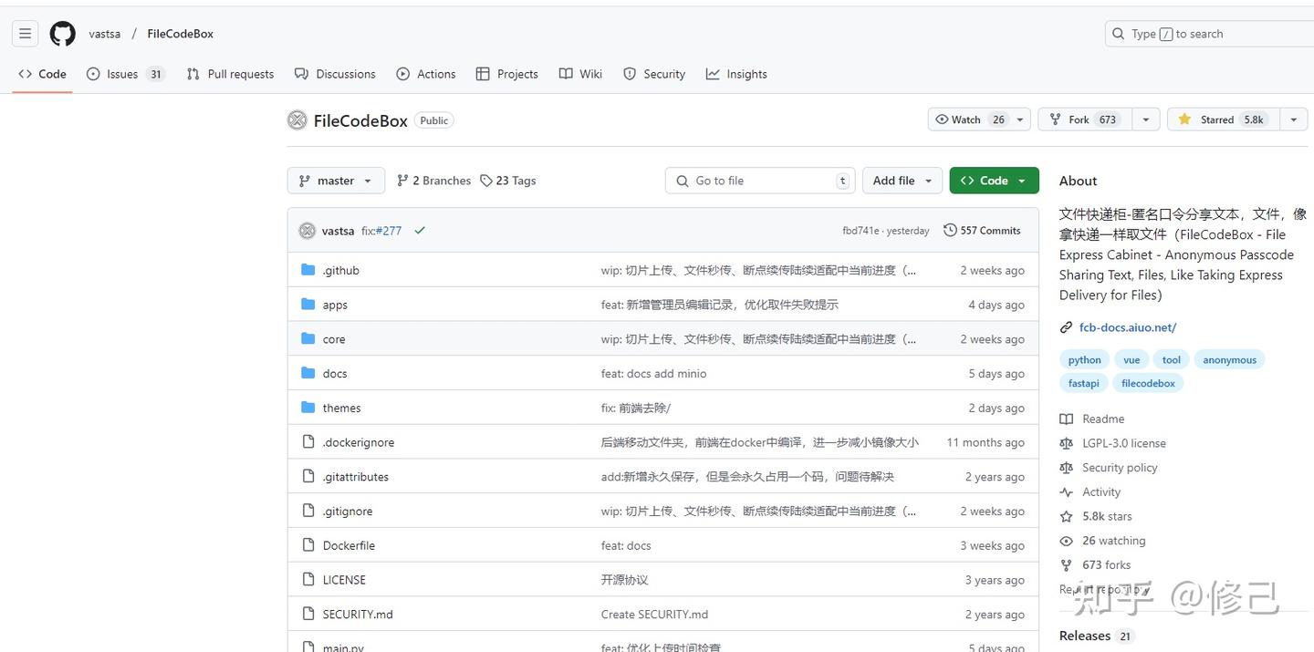This screenshot has height=652, width=1314.
Task: Click the .github folder icon
Action: click(308, 270)
